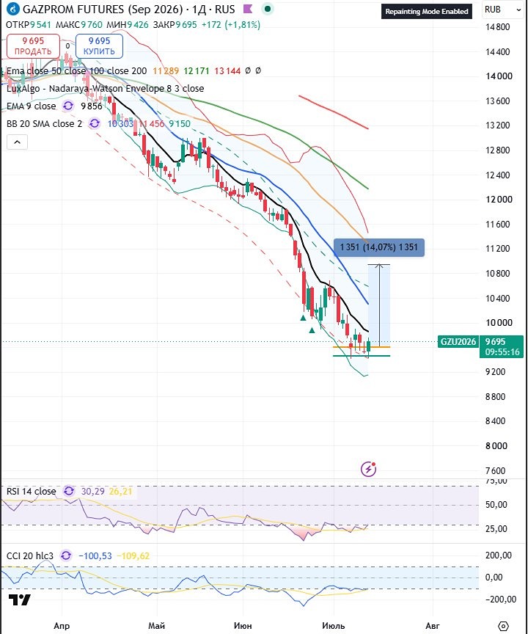This screenshot has height=634, width=528.
Task: Click the Июль time axis marker
Action: [x=333, y=626]
